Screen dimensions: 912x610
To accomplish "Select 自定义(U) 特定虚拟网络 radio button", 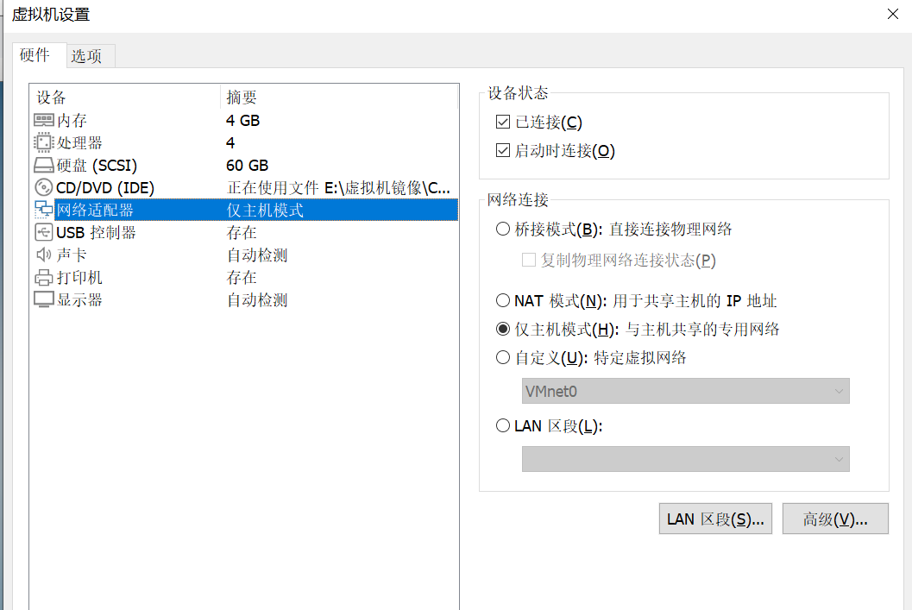I will [503, 357].
